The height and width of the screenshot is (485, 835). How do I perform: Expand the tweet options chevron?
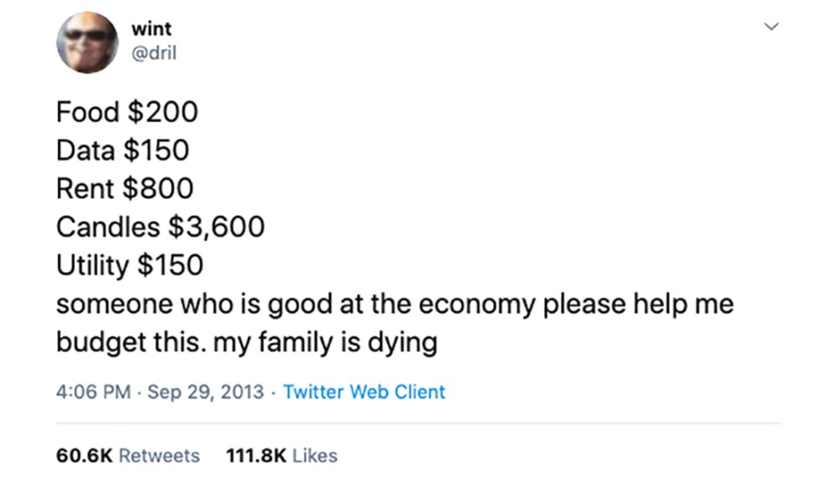tap(771, 26)
